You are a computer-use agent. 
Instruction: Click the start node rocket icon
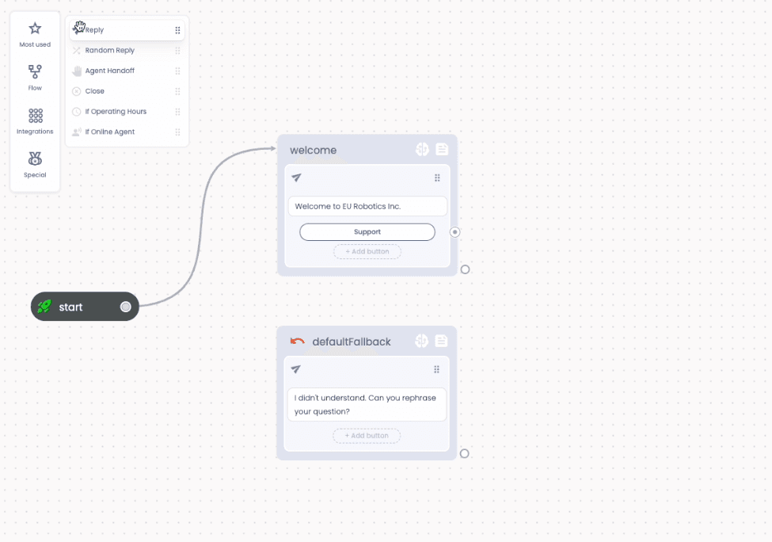coord(44,307)
